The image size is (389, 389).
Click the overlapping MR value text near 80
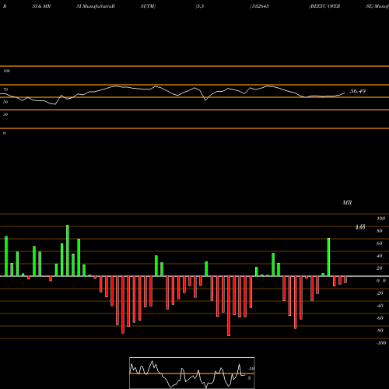(360, 227)
